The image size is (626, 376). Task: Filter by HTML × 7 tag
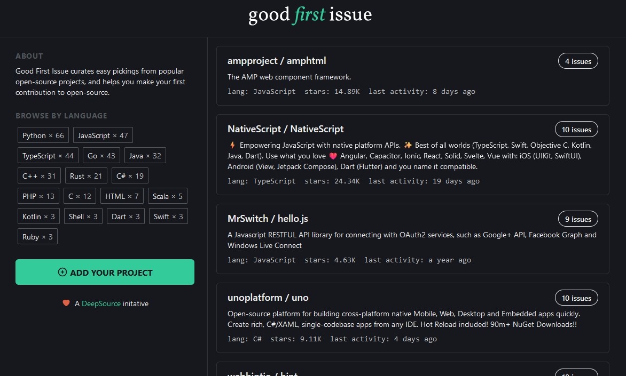122,196
